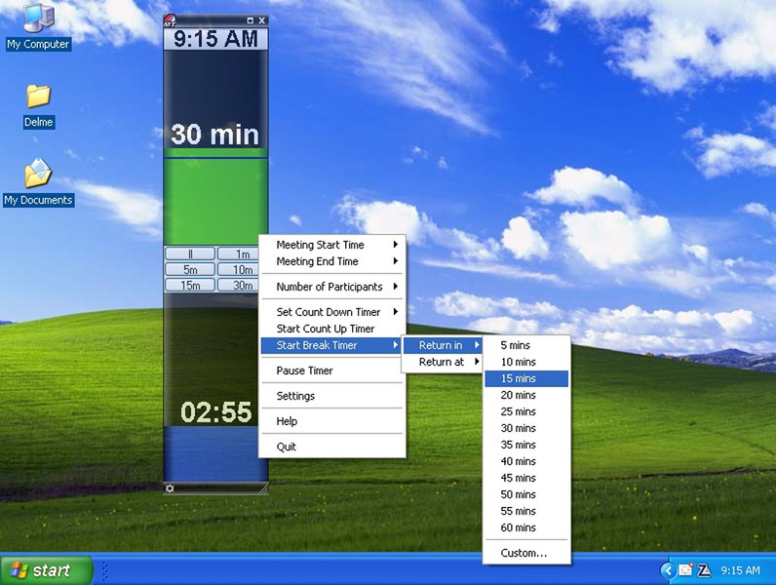
Task: Select 20 mins break duration
Action: pyautogui.click(x=526, y=395)
